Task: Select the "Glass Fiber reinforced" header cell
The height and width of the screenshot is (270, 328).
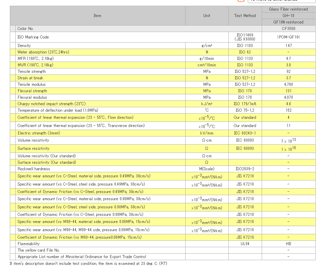Action: tap(289, 9)
